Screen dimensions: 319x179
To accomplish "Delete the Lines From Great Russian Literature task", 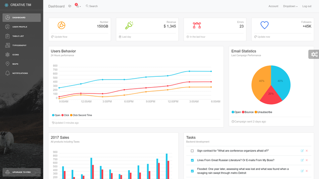I will click(307, 160).
